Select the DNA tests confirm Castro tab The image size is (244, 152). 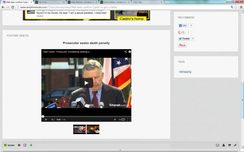click(x=17, y=2)
